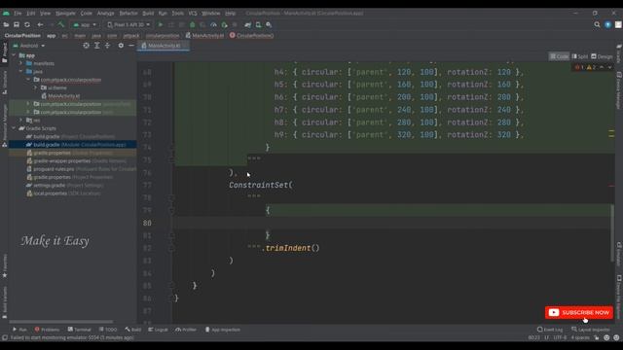Open the VCS menu
Screen dimensions: 623x350
pos(193,13)
